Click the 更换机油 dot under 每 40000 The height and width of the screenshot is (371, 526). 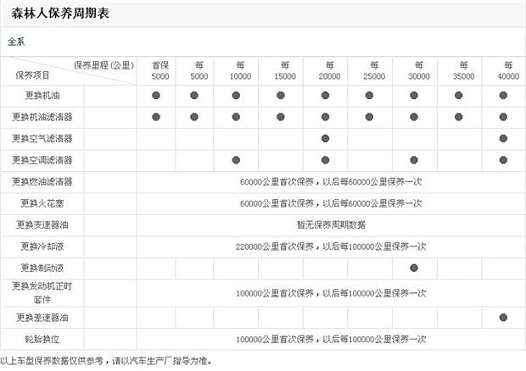[x=503, y=96]
